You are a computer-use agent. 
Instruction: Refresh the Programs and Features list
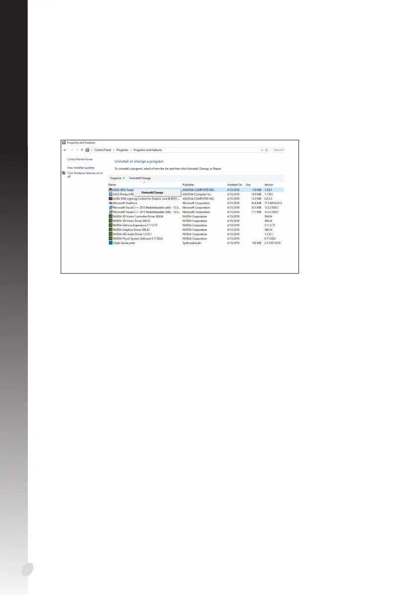(x=266, y=150)
